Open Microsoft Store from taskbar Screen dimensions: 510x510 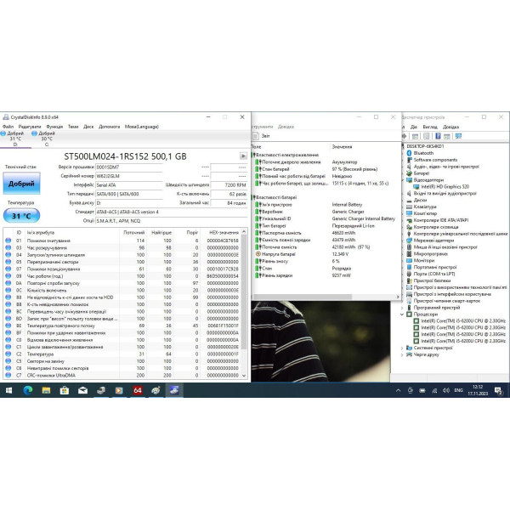click(x=65, y=390)
